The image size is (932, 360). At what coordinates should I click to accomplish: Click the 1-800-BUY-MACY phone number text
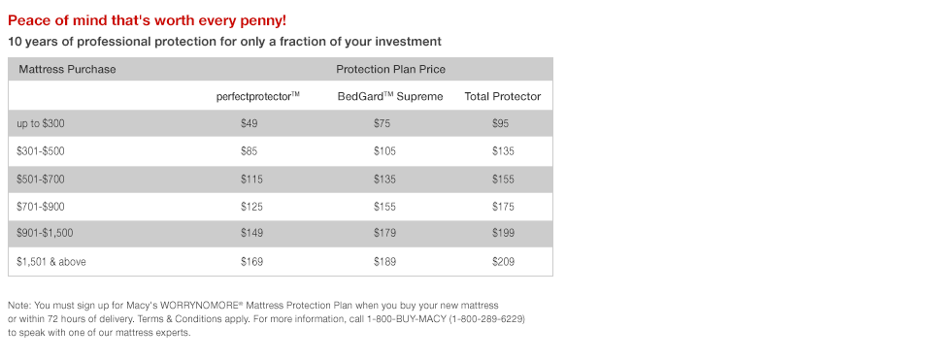pyautogui.click(x=407, y=319)
